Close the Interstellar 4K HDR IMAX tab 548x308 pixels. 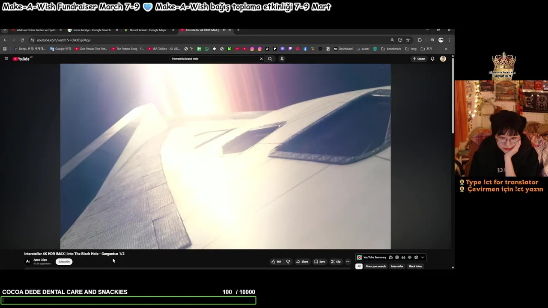coord(229,30)
